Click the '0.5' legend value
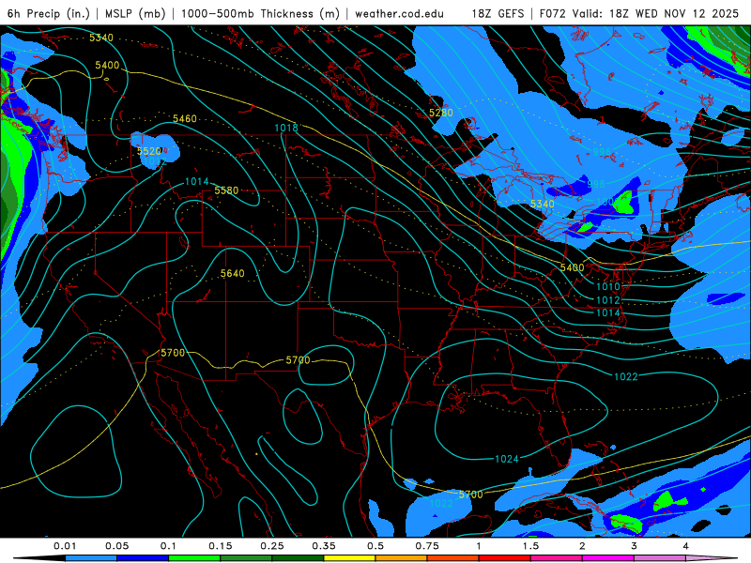The height and width of the screenshot is (563, 751). tap(375, 546)
